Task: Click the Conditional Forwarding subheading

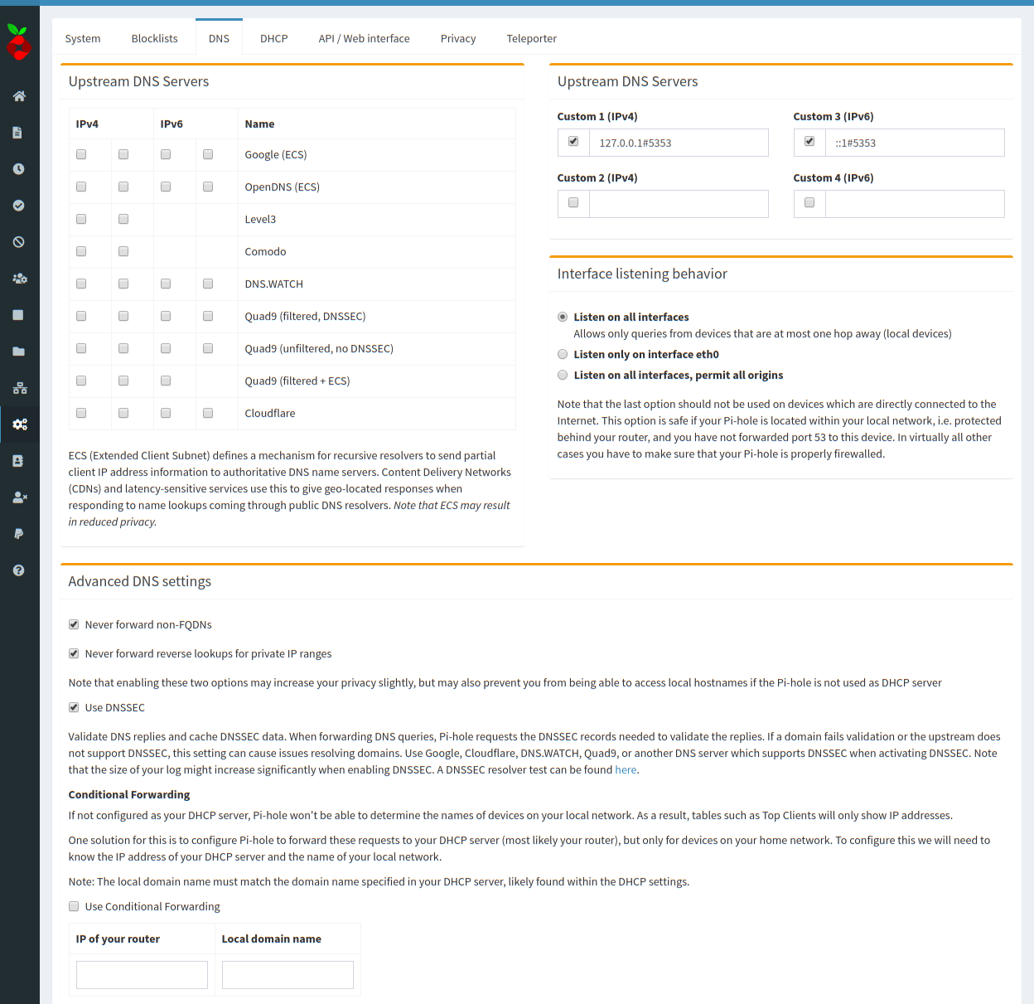Action: pos(129,794)
